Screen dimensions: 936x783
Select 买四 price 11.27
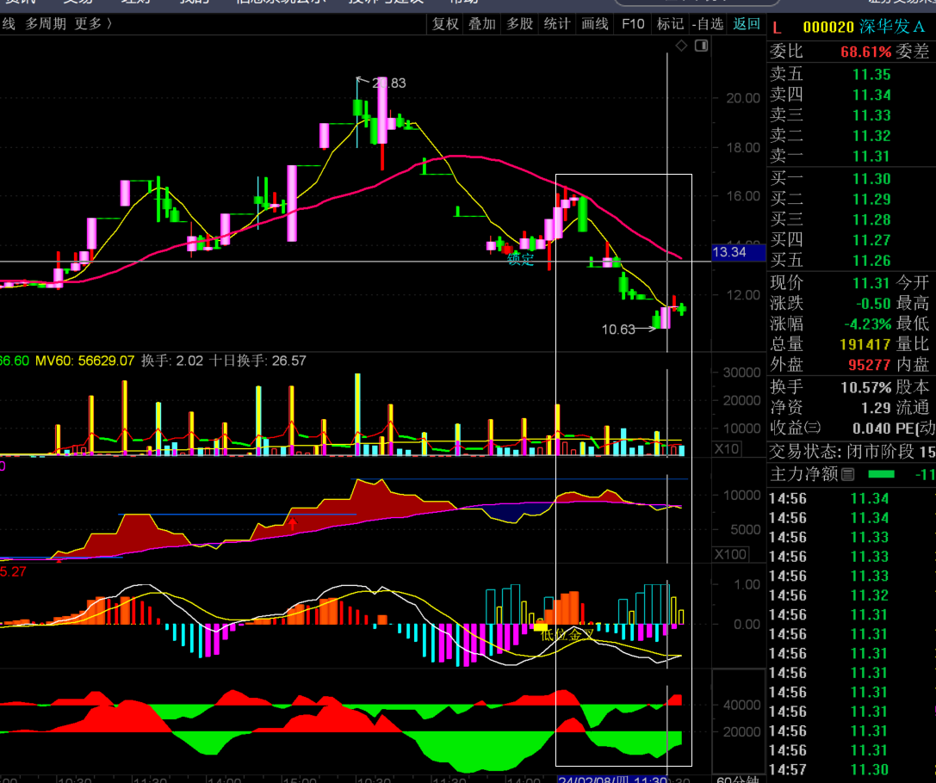click(x=871, y=240)
